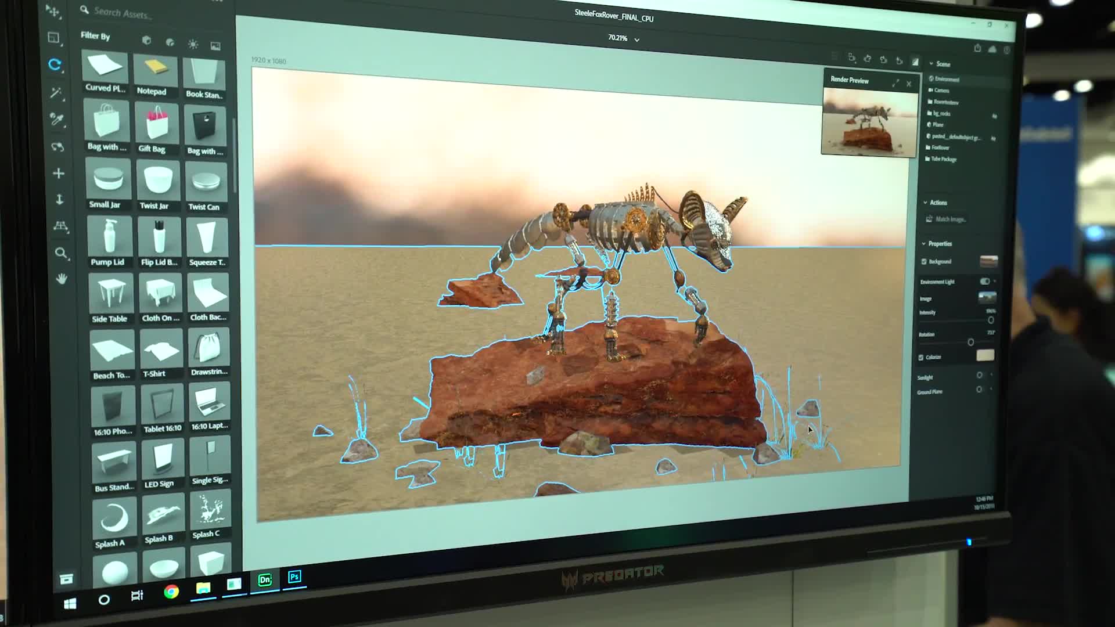This screenshot has height=627, width=1115.
Task: Add the Pump Lid bottle model
Action: click(109, 242)
